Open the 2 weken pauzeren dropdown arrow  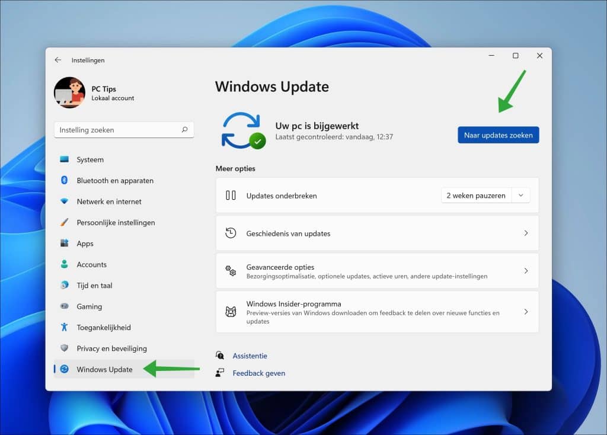[520, 195]
